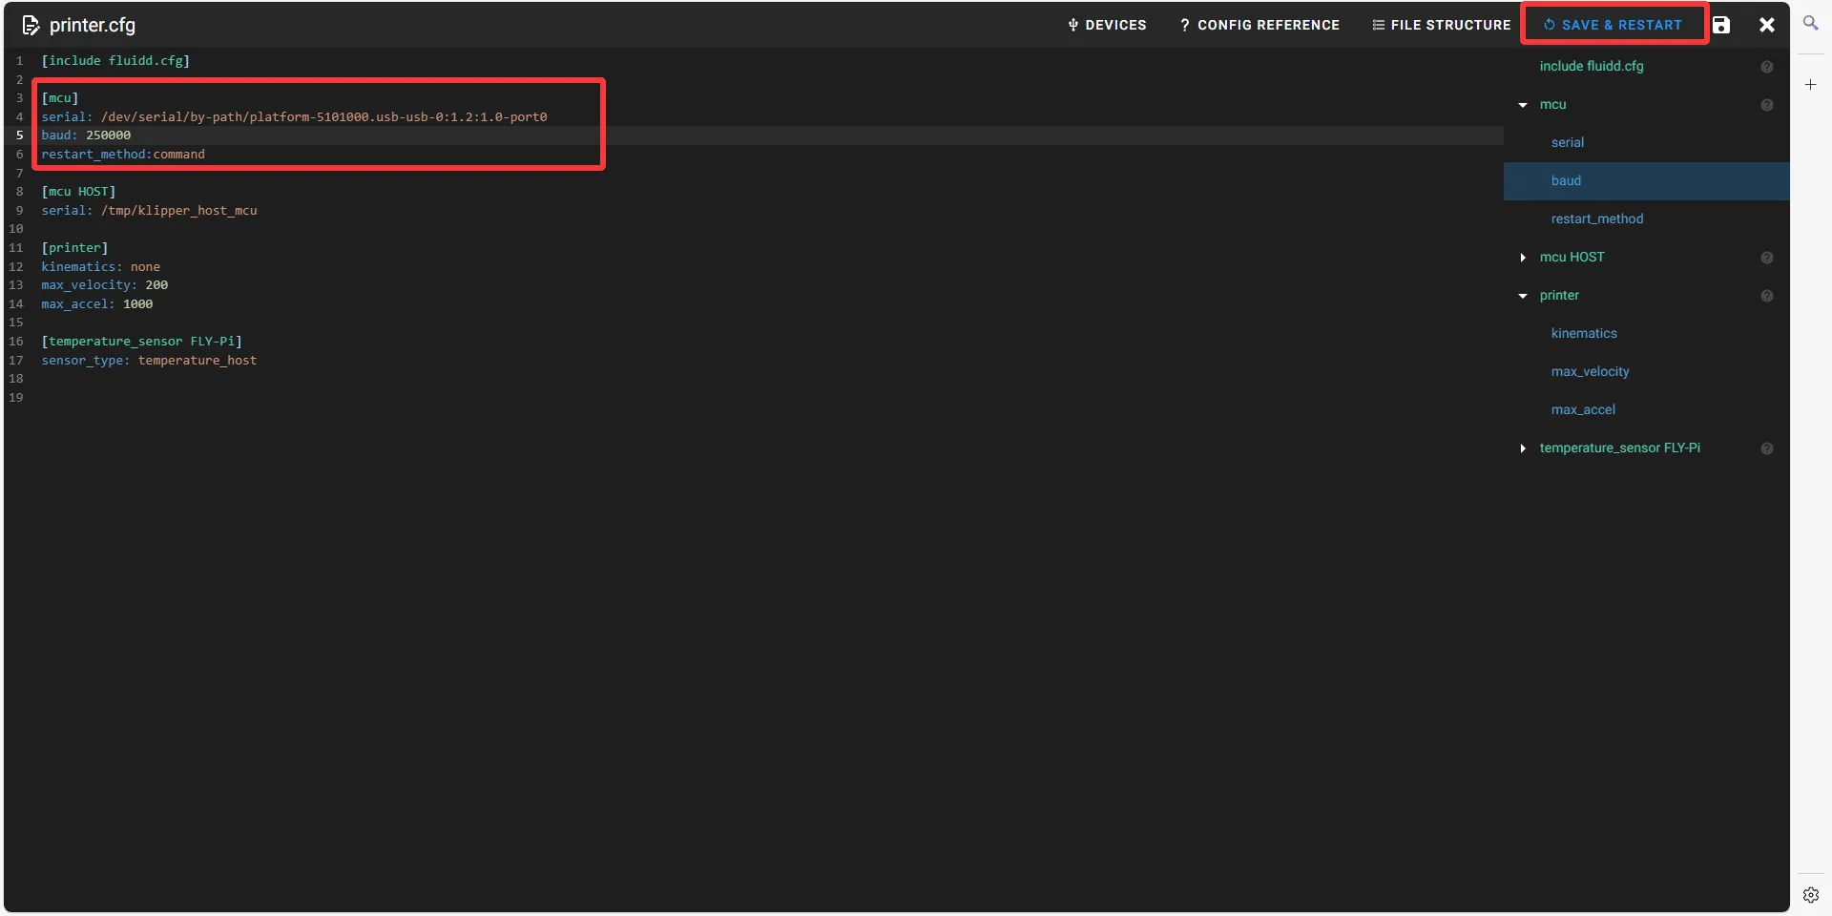Click the search magnifier icon
Image resolution: width=1832 pixels, height=916 pixels.
[1810, 23]
